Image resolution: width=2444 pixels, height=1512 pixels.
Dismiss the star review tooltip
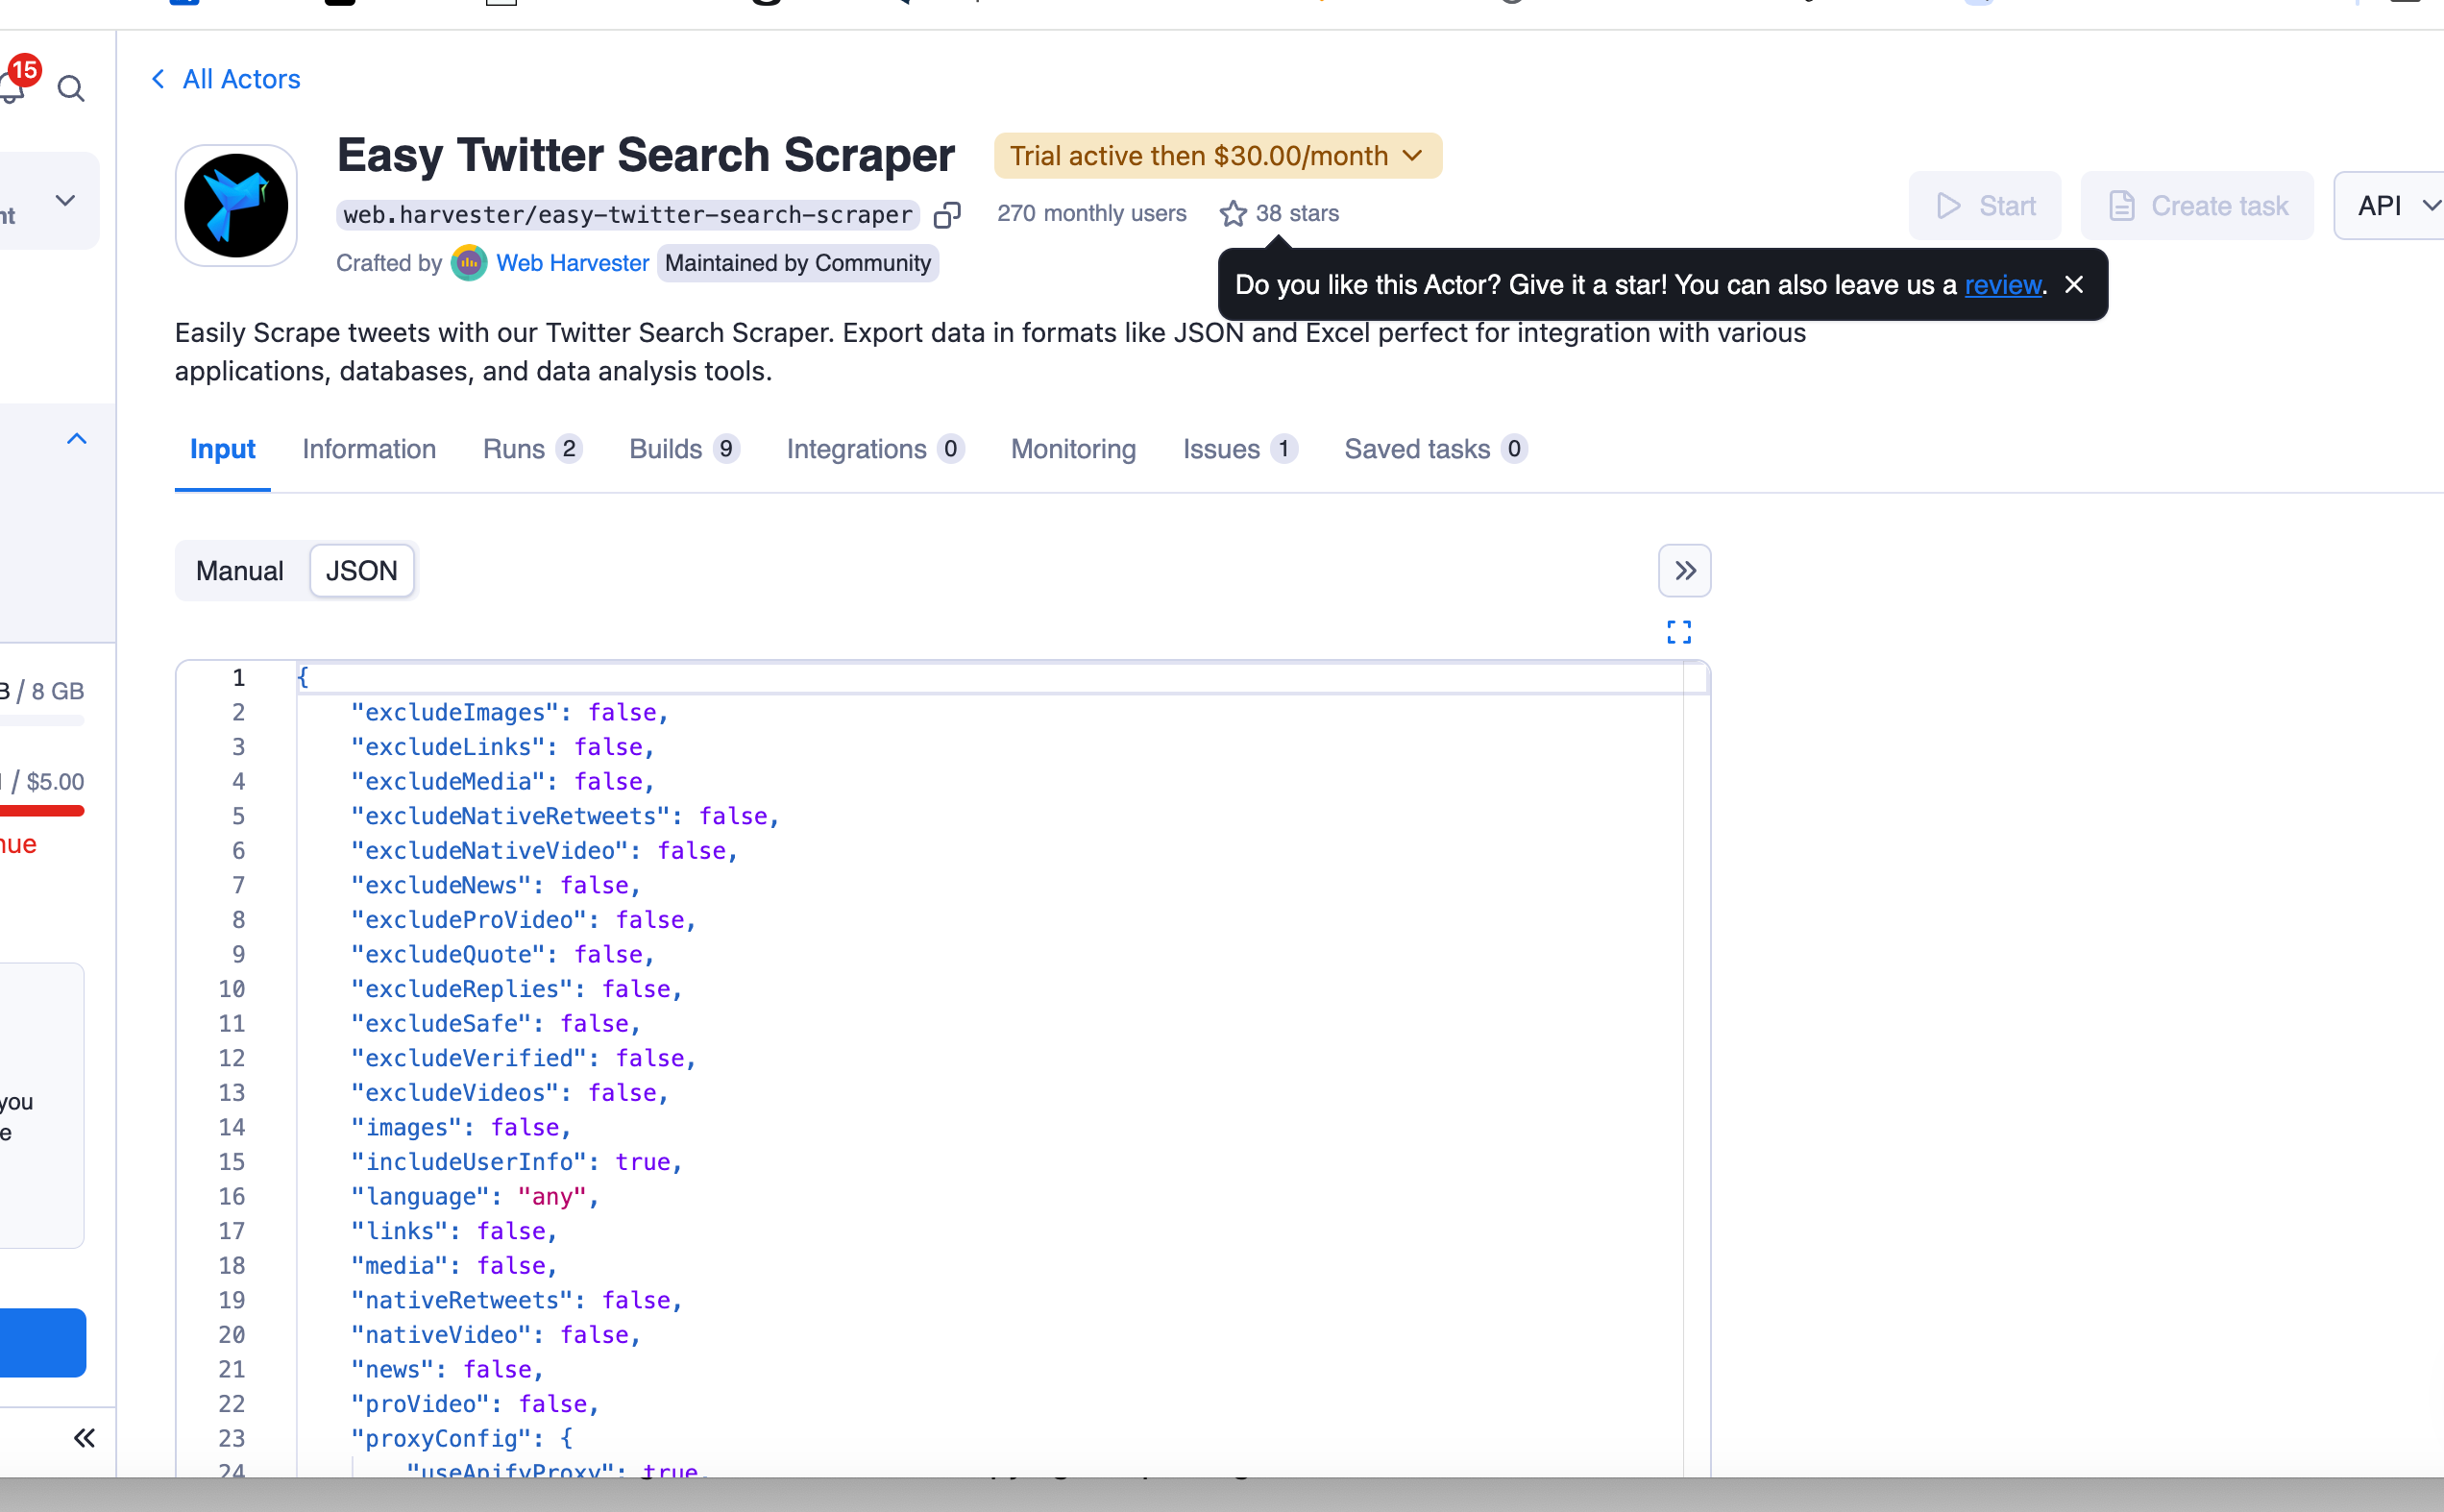pos(2074,285)
